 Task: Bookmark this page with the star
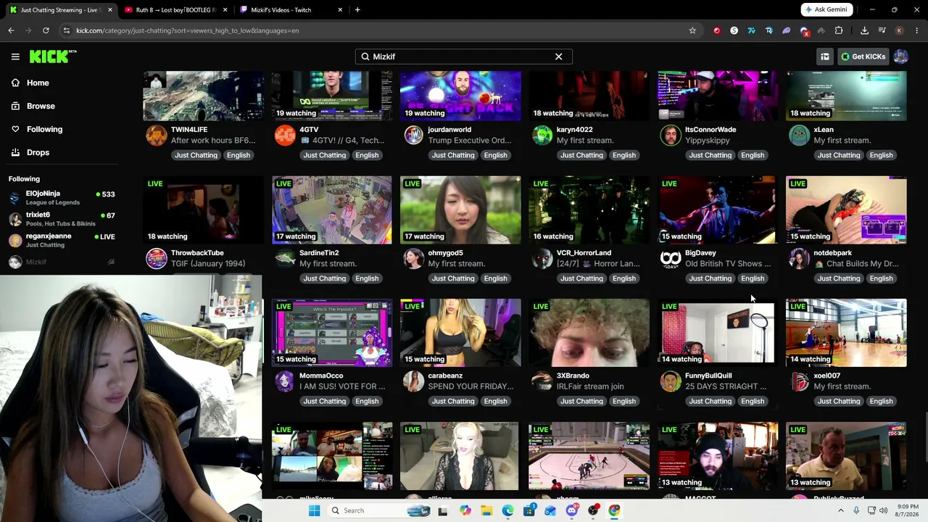point(692,30)
